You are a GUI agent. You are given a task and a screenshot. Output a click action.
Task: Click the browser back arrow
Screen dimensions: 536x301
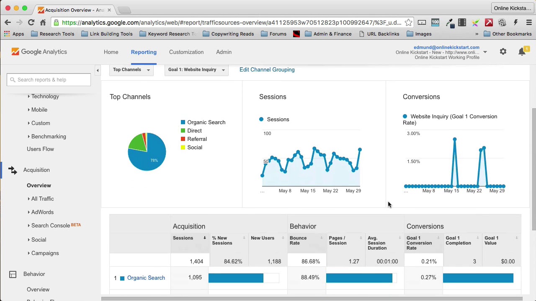point(8,23)
